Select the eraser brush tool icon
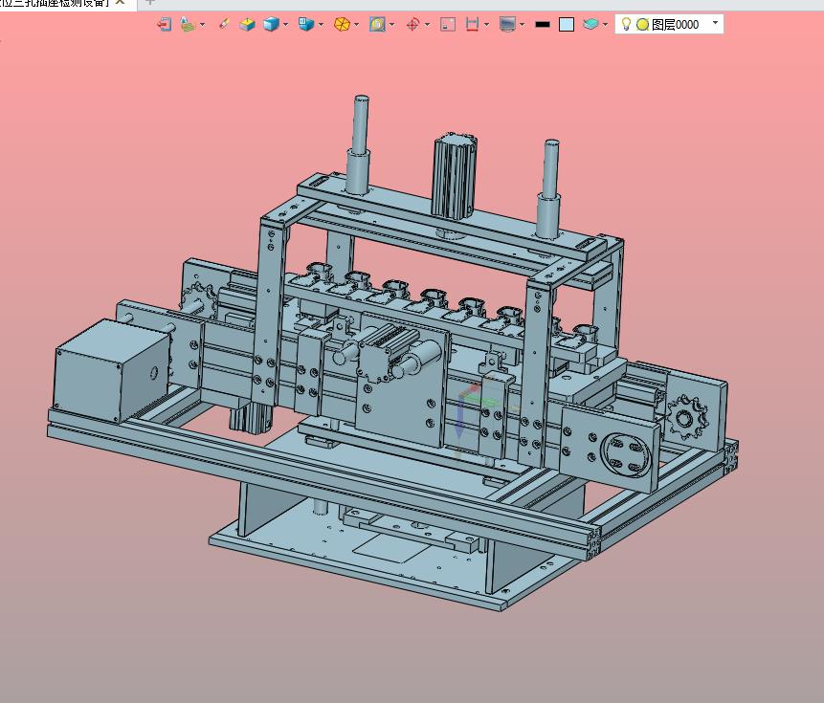The height and width of the screenshot is (703, 824). (224, 24)
